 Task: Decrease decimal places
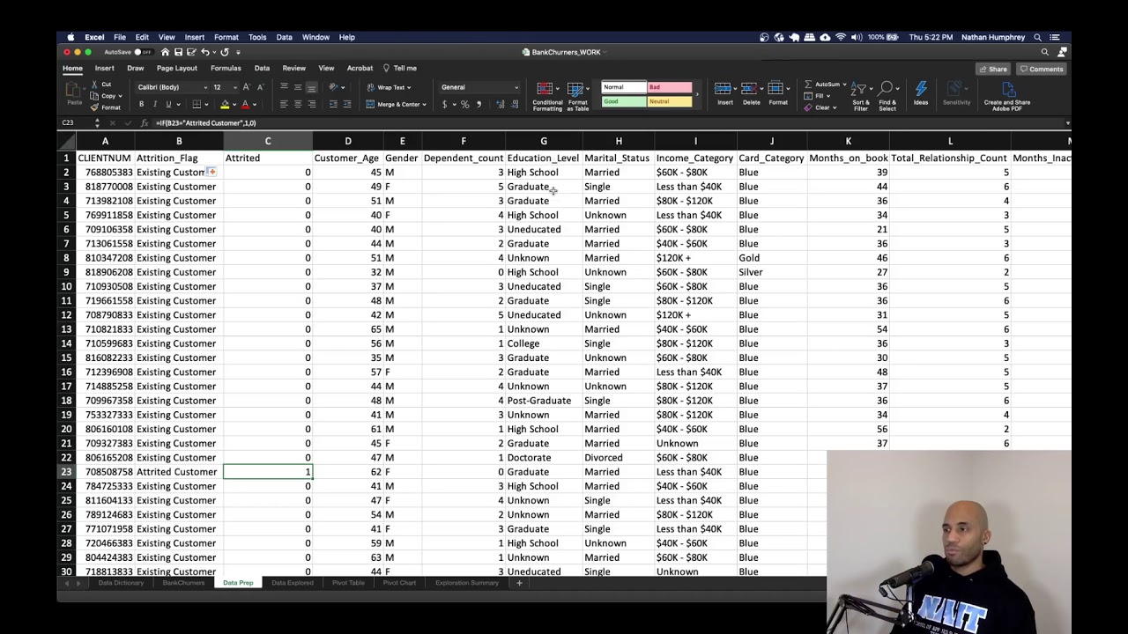(514, 105)
